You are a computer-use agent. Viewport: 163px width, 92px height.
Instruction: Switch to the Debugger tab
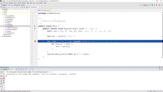[5, 69]
